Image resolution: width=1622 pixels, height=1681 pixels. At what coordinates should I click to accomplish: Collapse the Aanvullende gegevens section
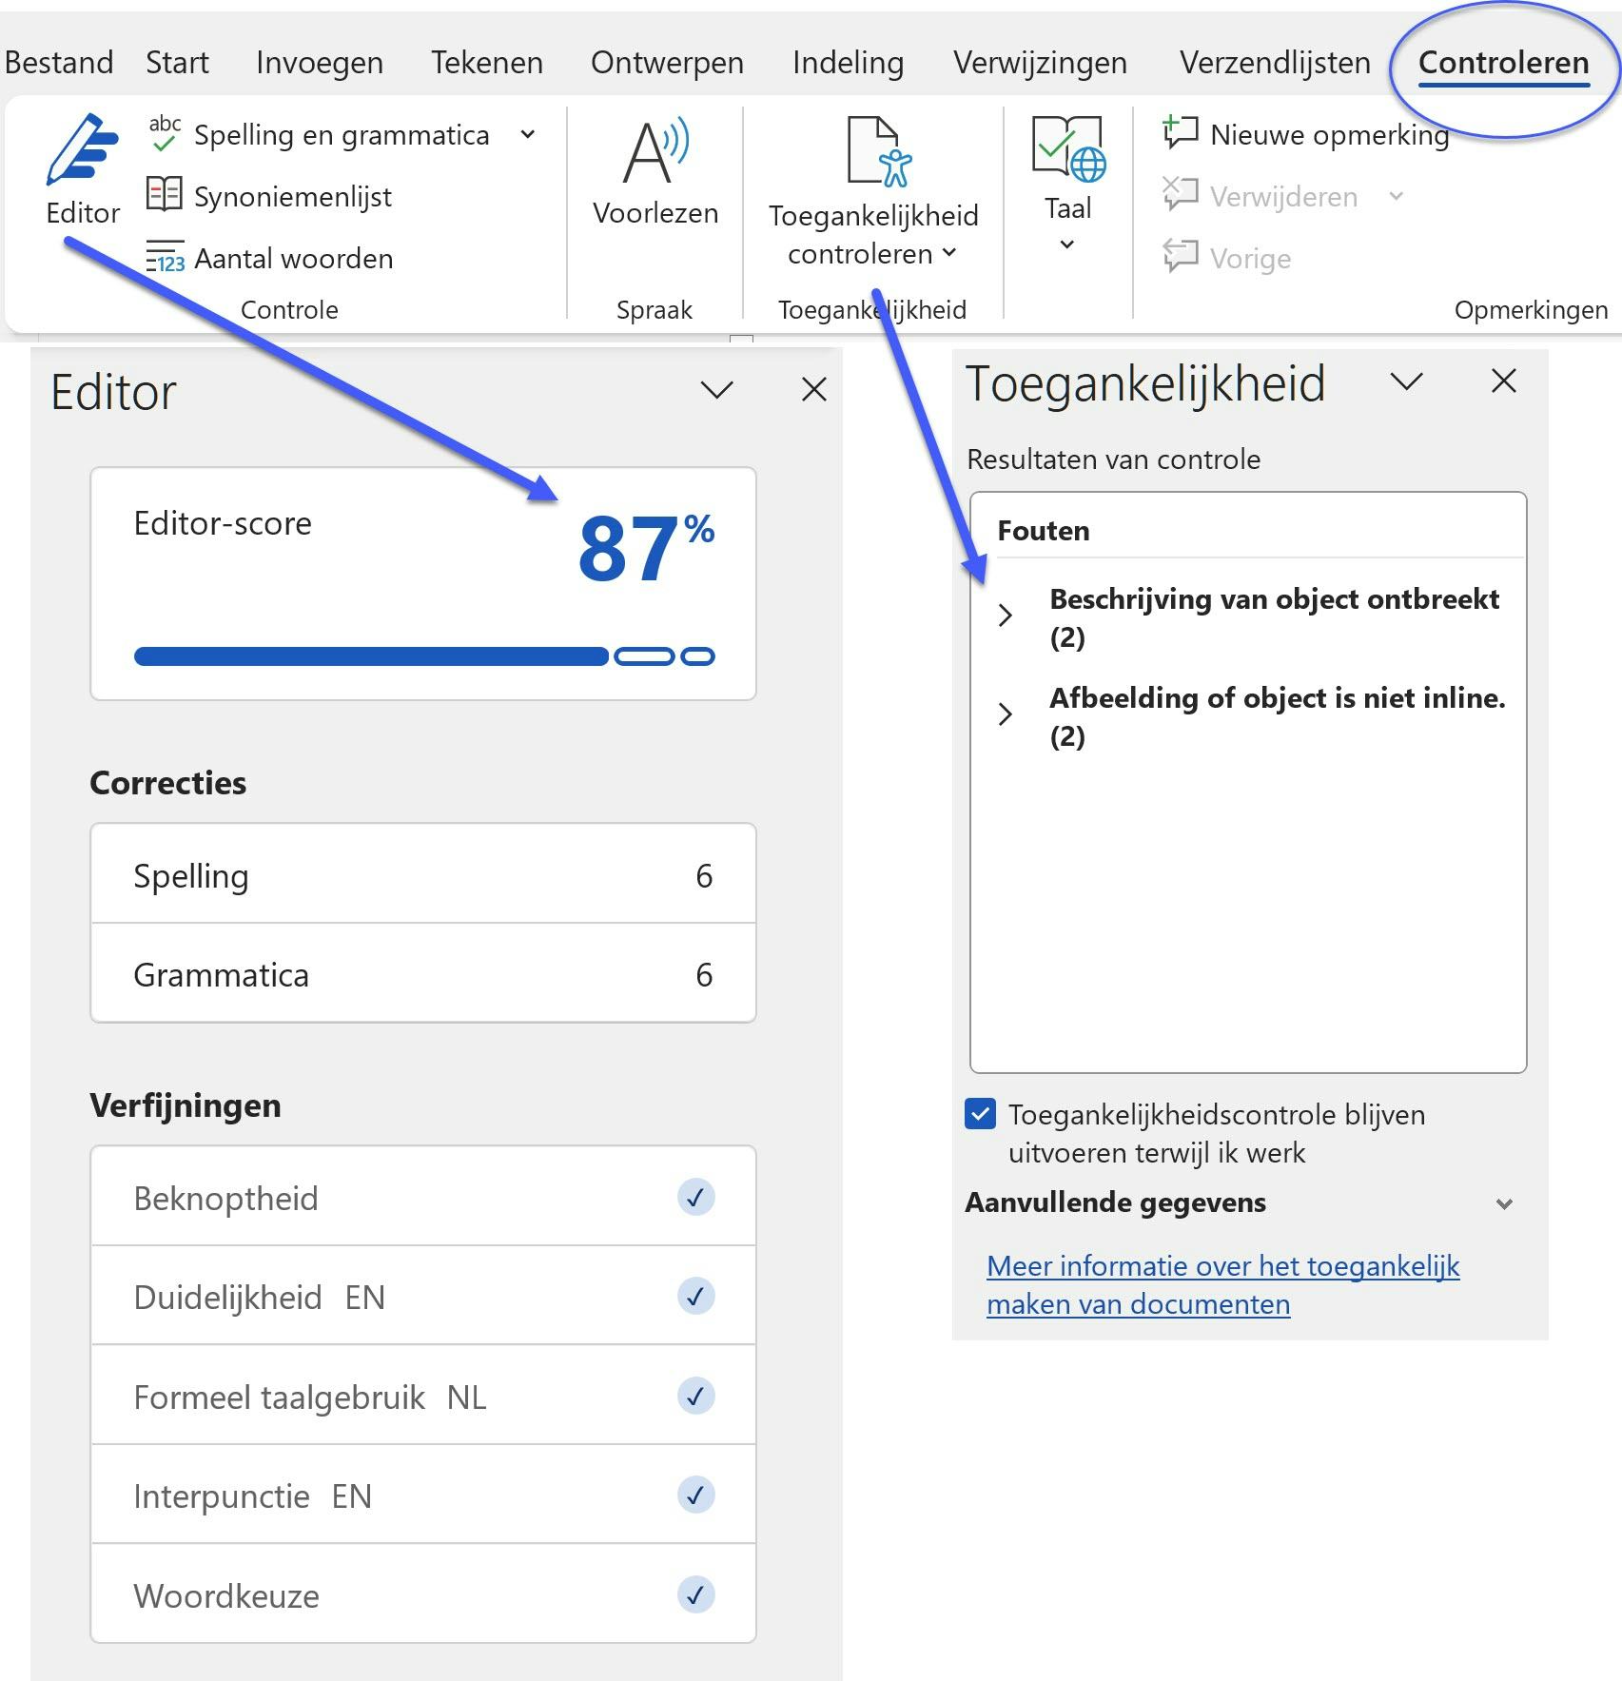pyautogui.click(x=1504, y=1203)
